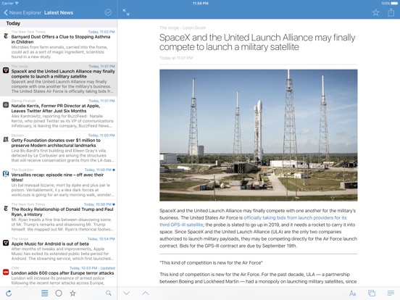Open Barnyard Dust Offers a Clue article
The image size is (400, 300).
59,45
